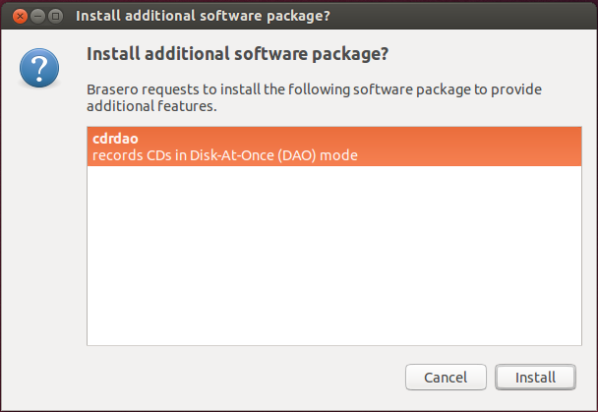598x412 pixels.
Task: Click the blue question mark icon
Action: click(39, 69)
